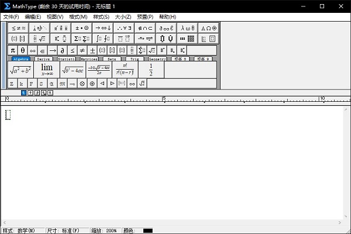Insert the element-of ∈ symbol
The height and width of the screenshot is (234, 351).
[42, 50]
